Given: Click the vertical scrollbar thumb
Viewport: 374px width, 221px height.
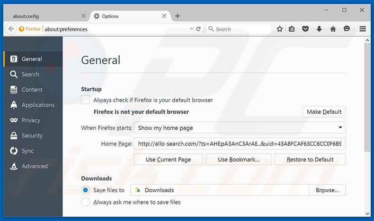Looking at the screenshot, I should 367,98.
